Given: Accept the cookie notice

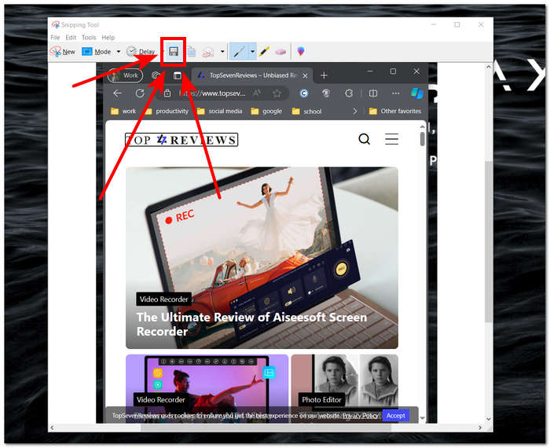Looking at the screenshot, I should [x=396, y=416].
